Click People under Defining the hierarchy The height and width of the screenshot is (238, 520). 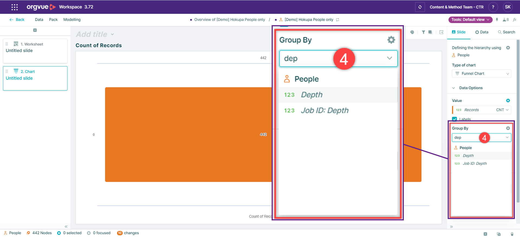click(x=461, y=55)
